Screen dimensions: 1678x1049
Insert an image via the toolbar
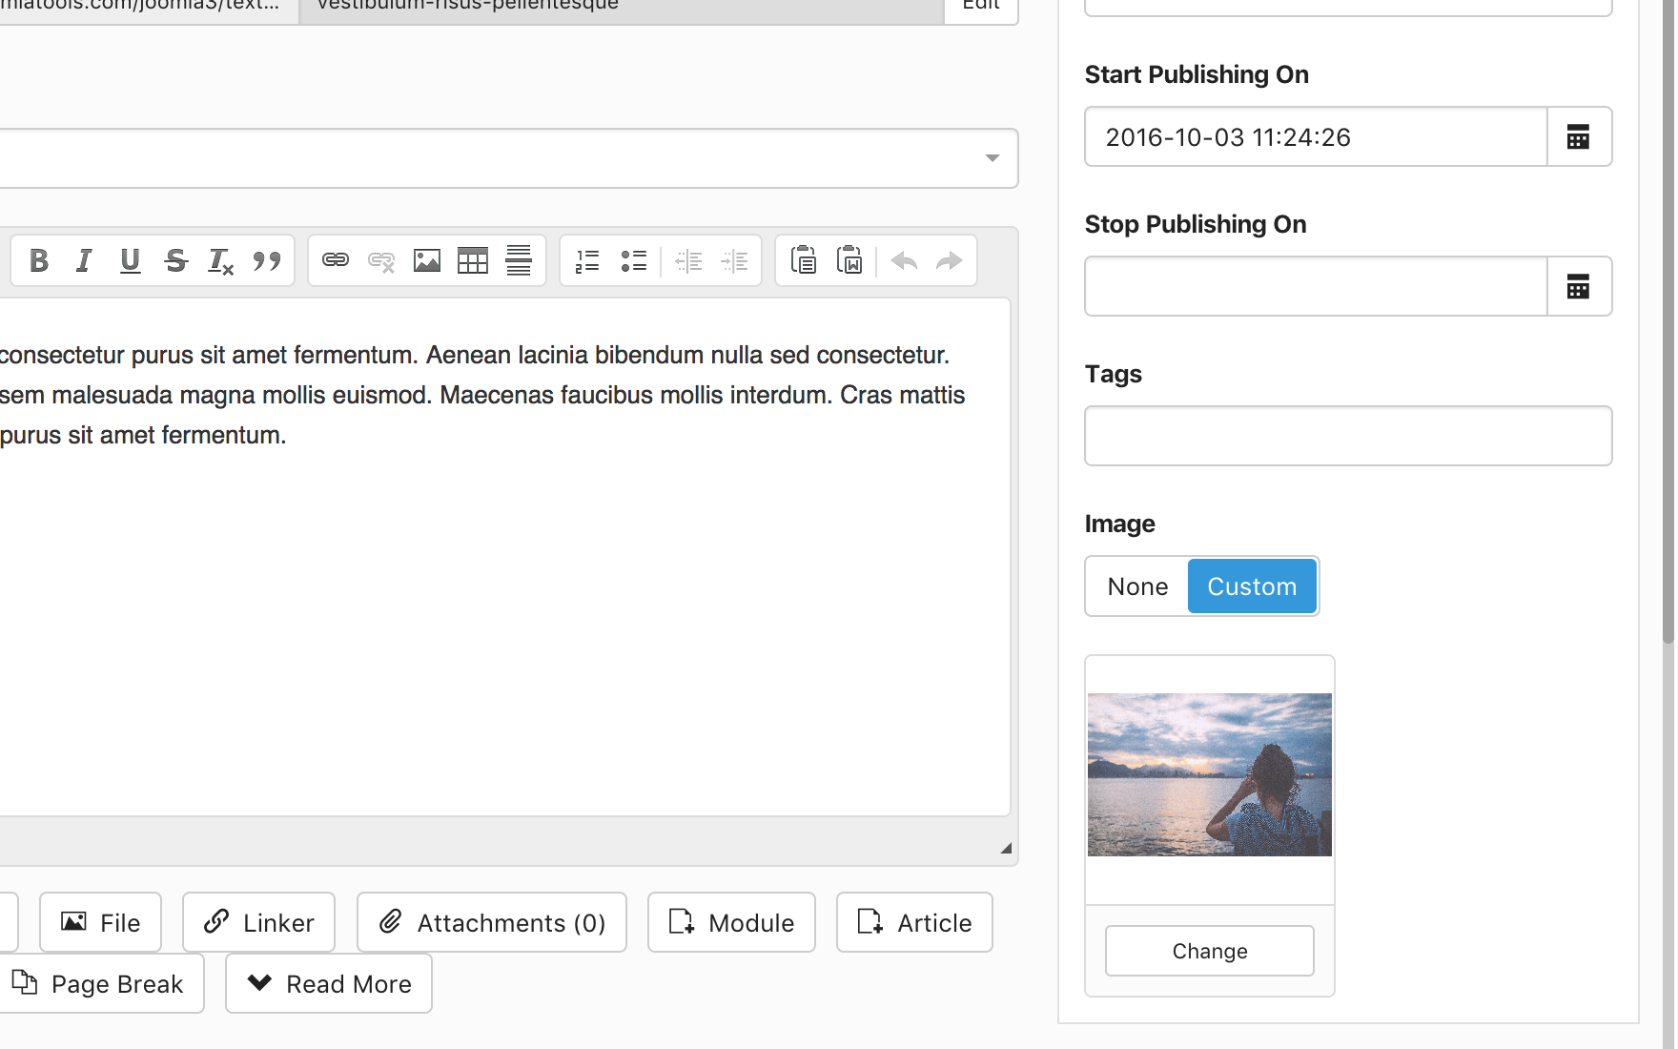[427, 260]
